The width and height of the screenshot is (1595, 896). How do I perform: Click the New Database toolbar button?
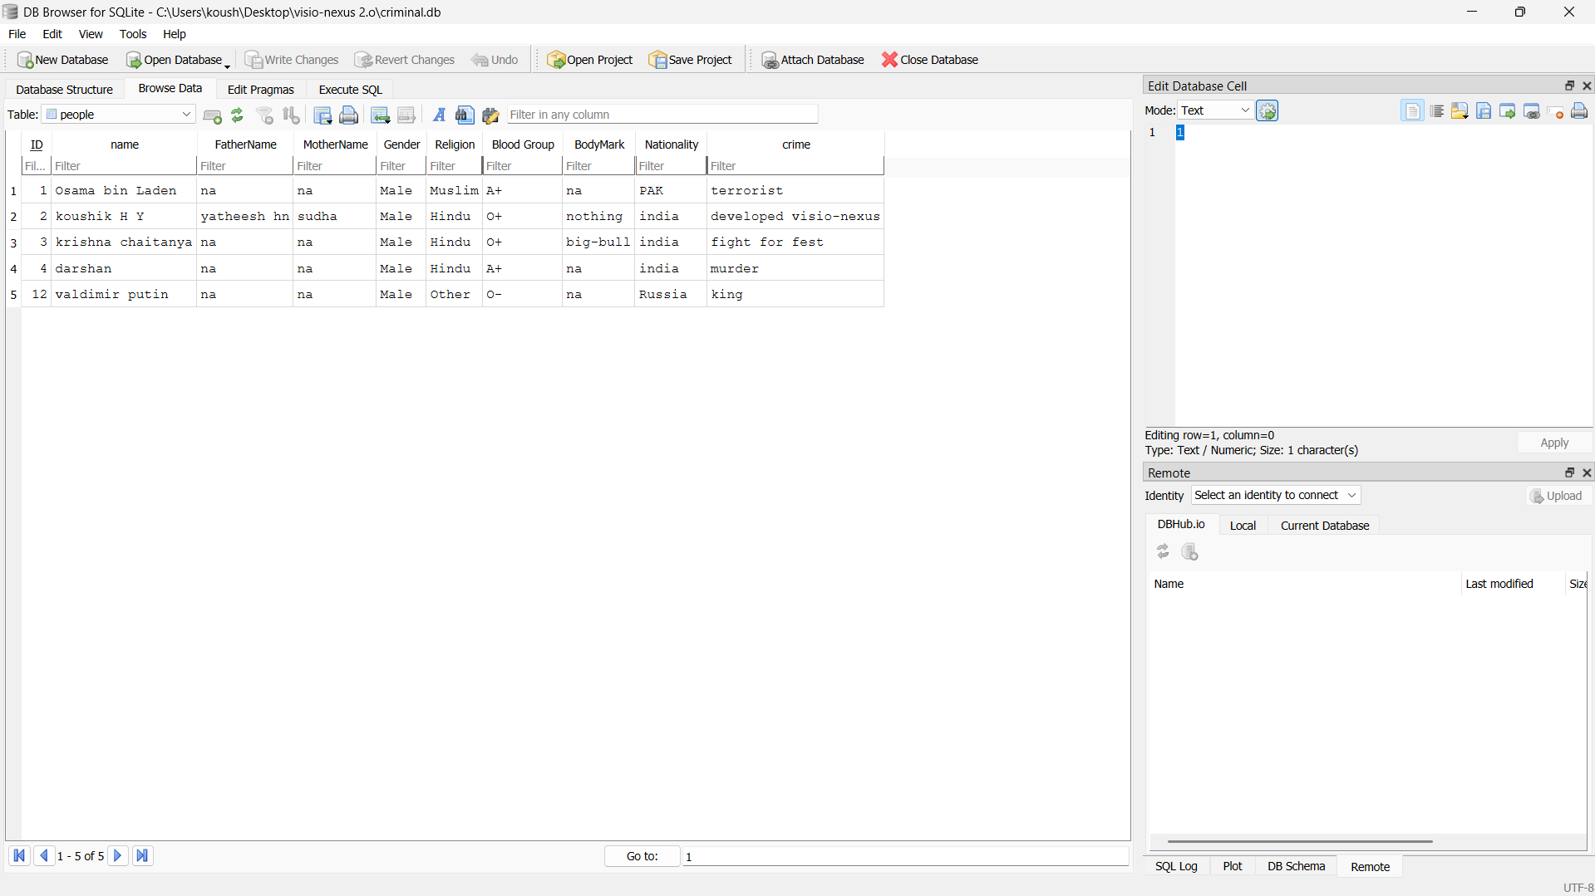tap(63, 60)
